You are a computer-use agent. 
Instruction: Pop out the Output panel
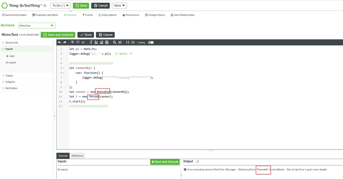click(198, 162)
